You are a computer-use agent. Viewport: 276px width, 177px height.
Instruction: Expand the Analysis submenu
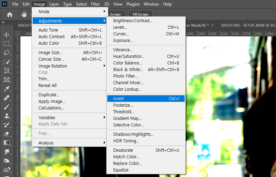(69, 143)
